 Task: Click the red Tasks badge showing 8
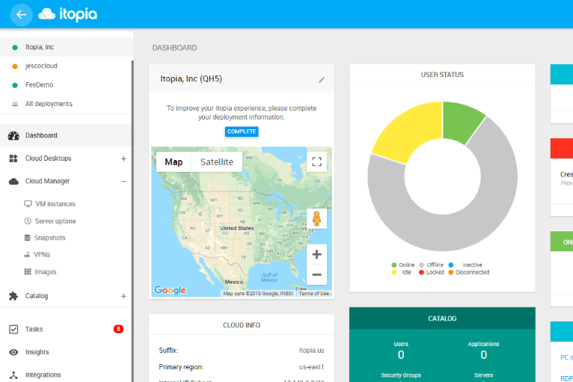click(118, 329)
